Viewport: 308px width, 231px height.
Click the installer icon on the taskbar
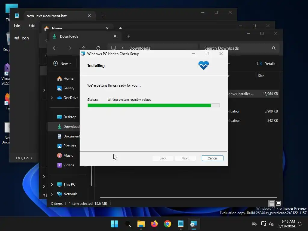194,224
